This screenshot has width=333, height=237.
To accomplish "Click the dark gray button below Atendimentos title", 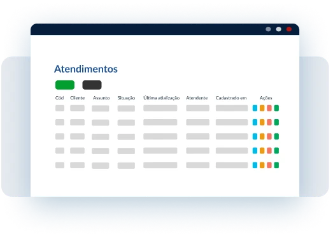I will (92, 85).
